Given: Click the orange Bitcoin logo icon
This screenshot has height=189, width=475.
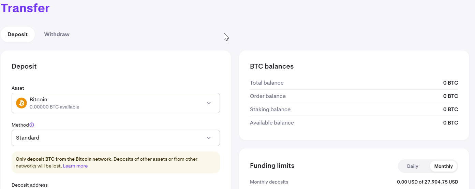Looking at the screenshot, I should pos(21,103).
